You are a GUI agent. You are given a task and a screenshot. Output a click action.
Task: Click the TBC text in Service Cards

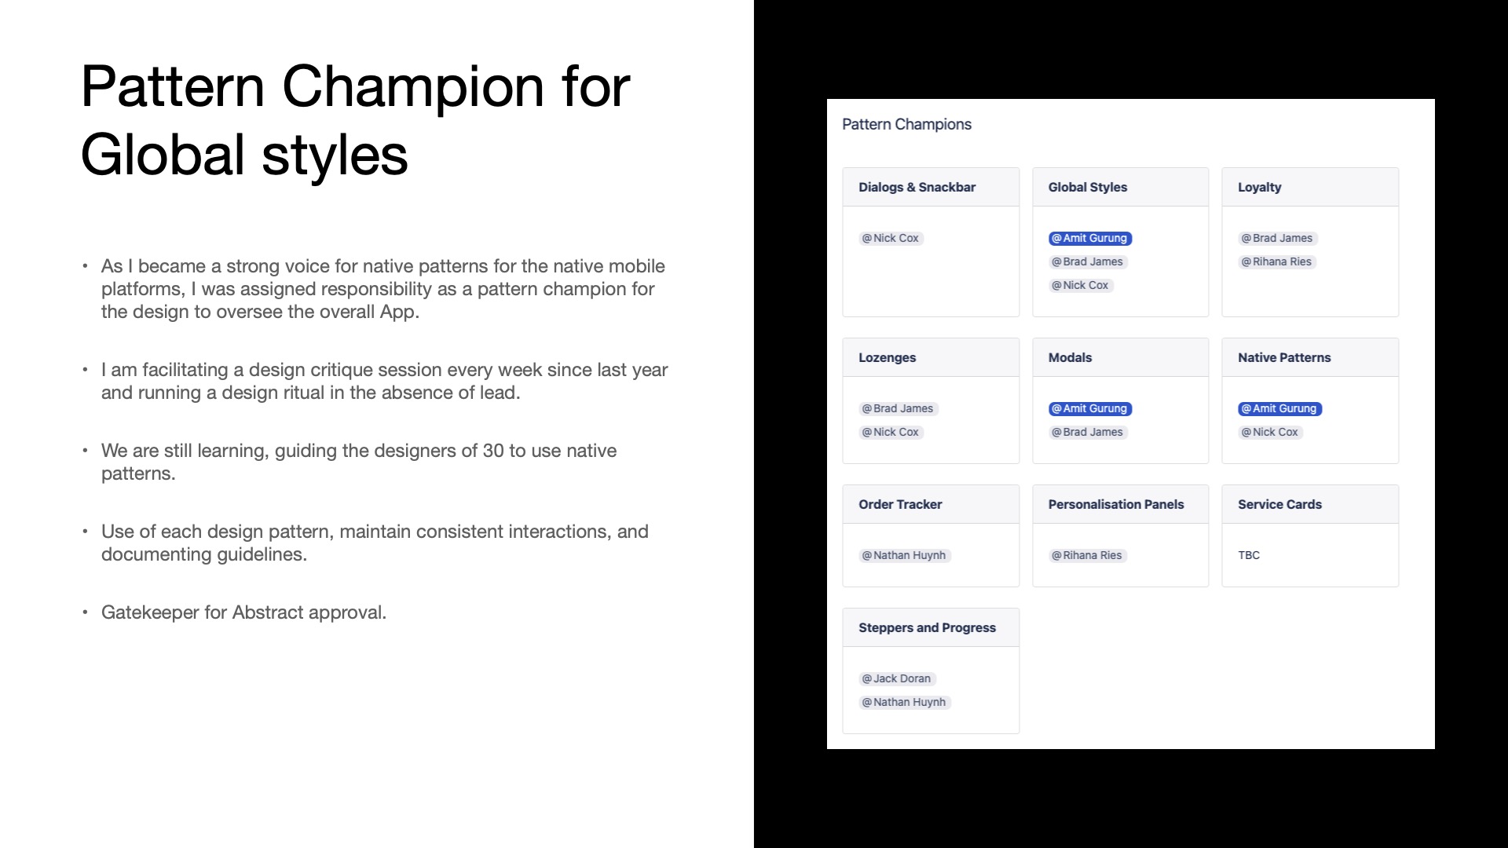(1249, 556)
